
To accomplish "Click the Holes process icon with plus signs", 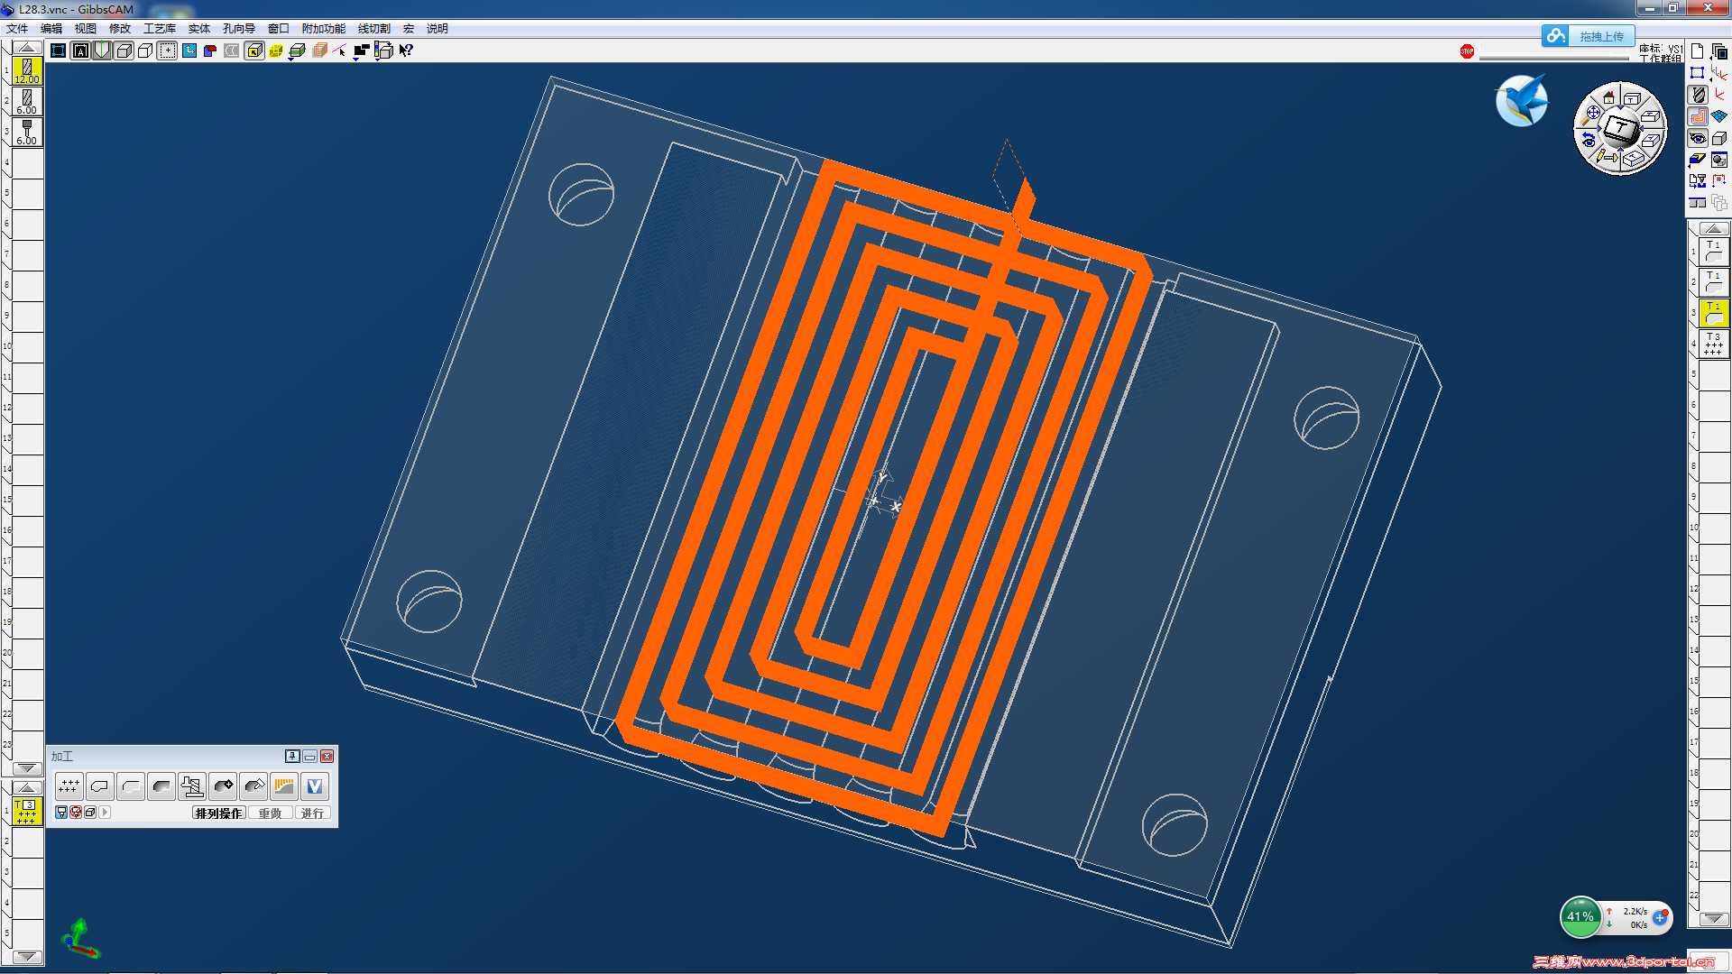I will point(69,786).
